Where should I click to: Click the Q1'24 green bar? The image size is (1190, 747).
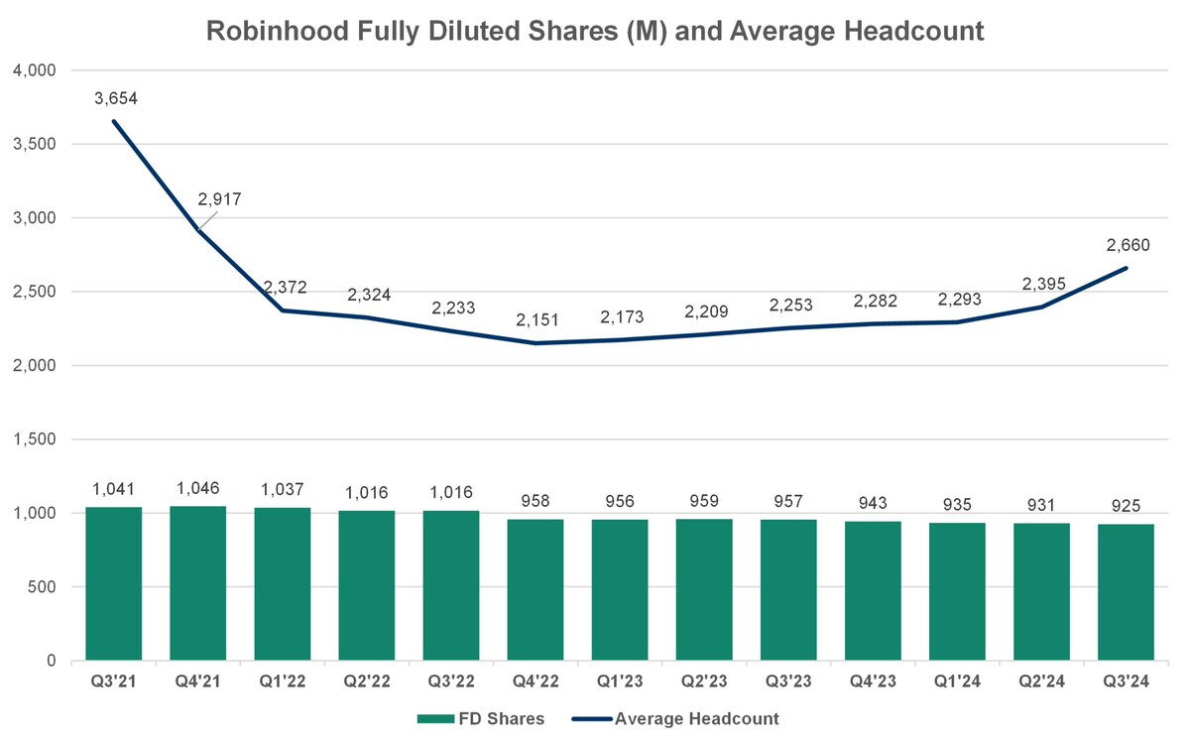point(957,591)
